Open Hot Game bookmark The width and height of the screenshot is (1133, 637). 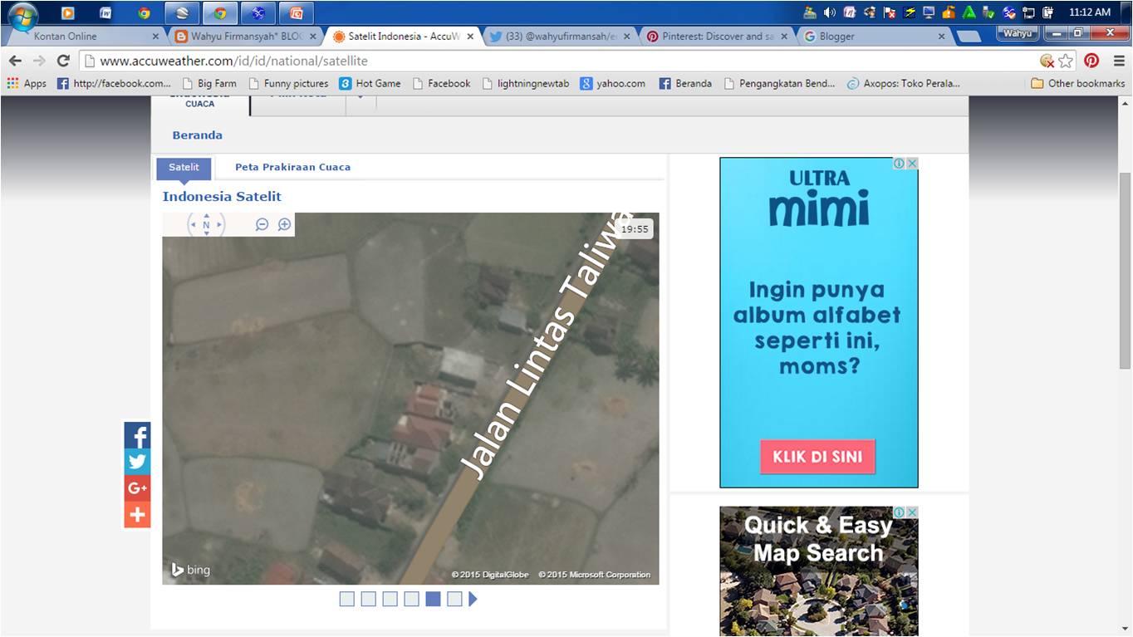pos(370,83)
